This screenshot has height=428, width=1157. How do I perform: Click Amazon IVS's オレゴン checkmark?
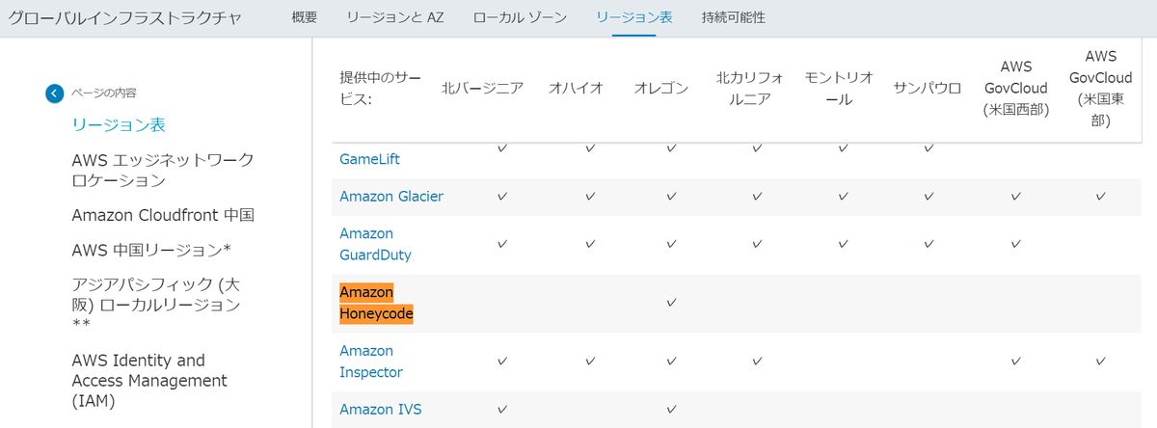(672, 409)
